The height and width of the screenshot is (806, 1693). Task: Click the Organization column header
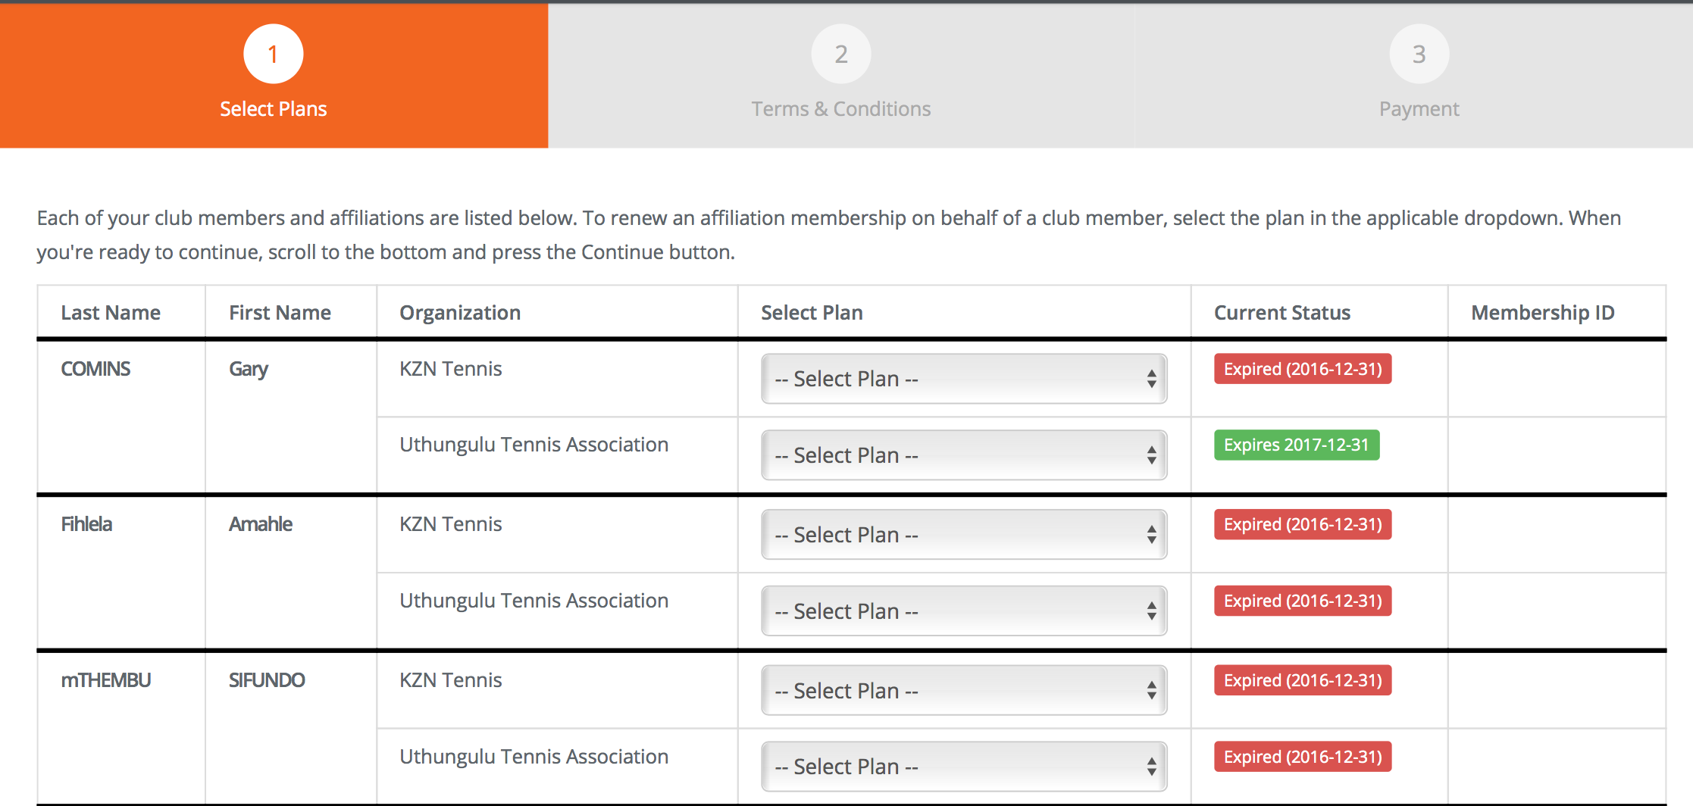[460, 313]
